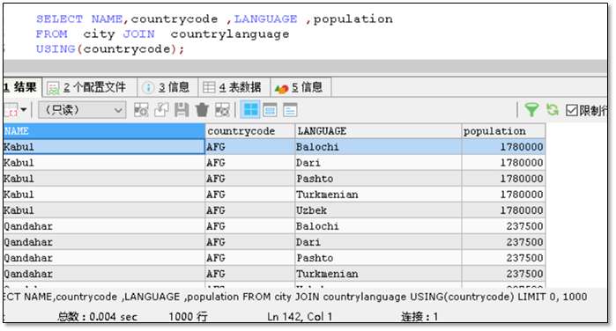Open the 4 表数据 tab
The height and width of the screenshot is (331, 616).
[234, 87]
